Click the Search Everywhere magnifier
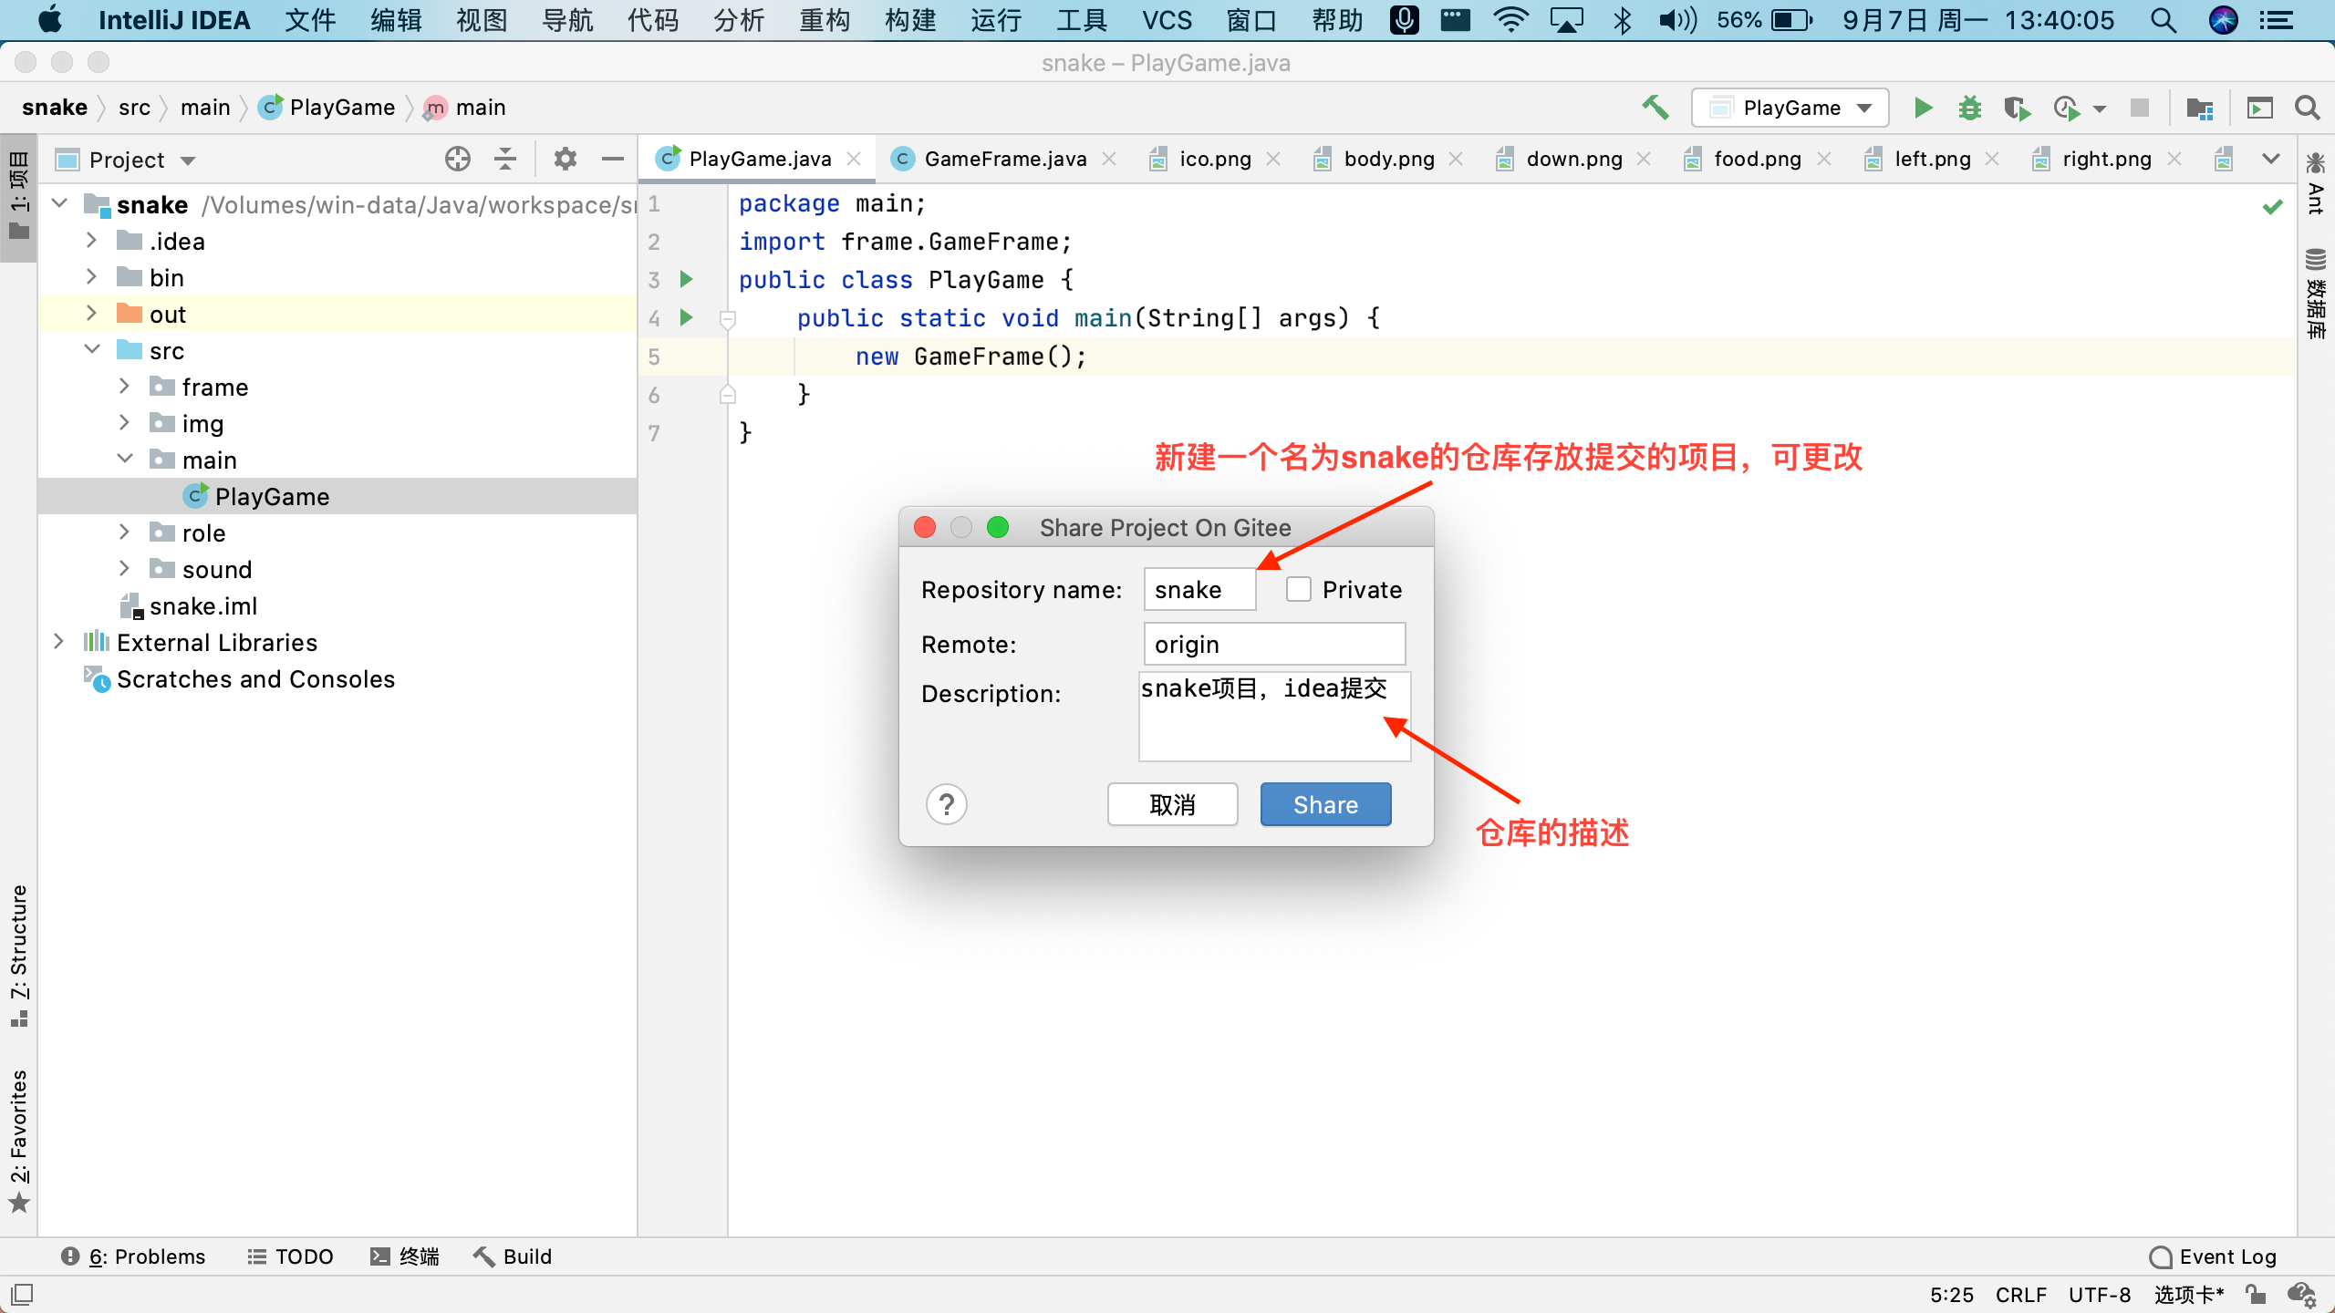This screenshot has height=1313, width=2335. (2308, 108)
